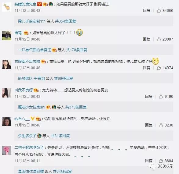Expand 共31条回复 replies
The width and height of the screenshot is (179, 174).
pos(60,136)
